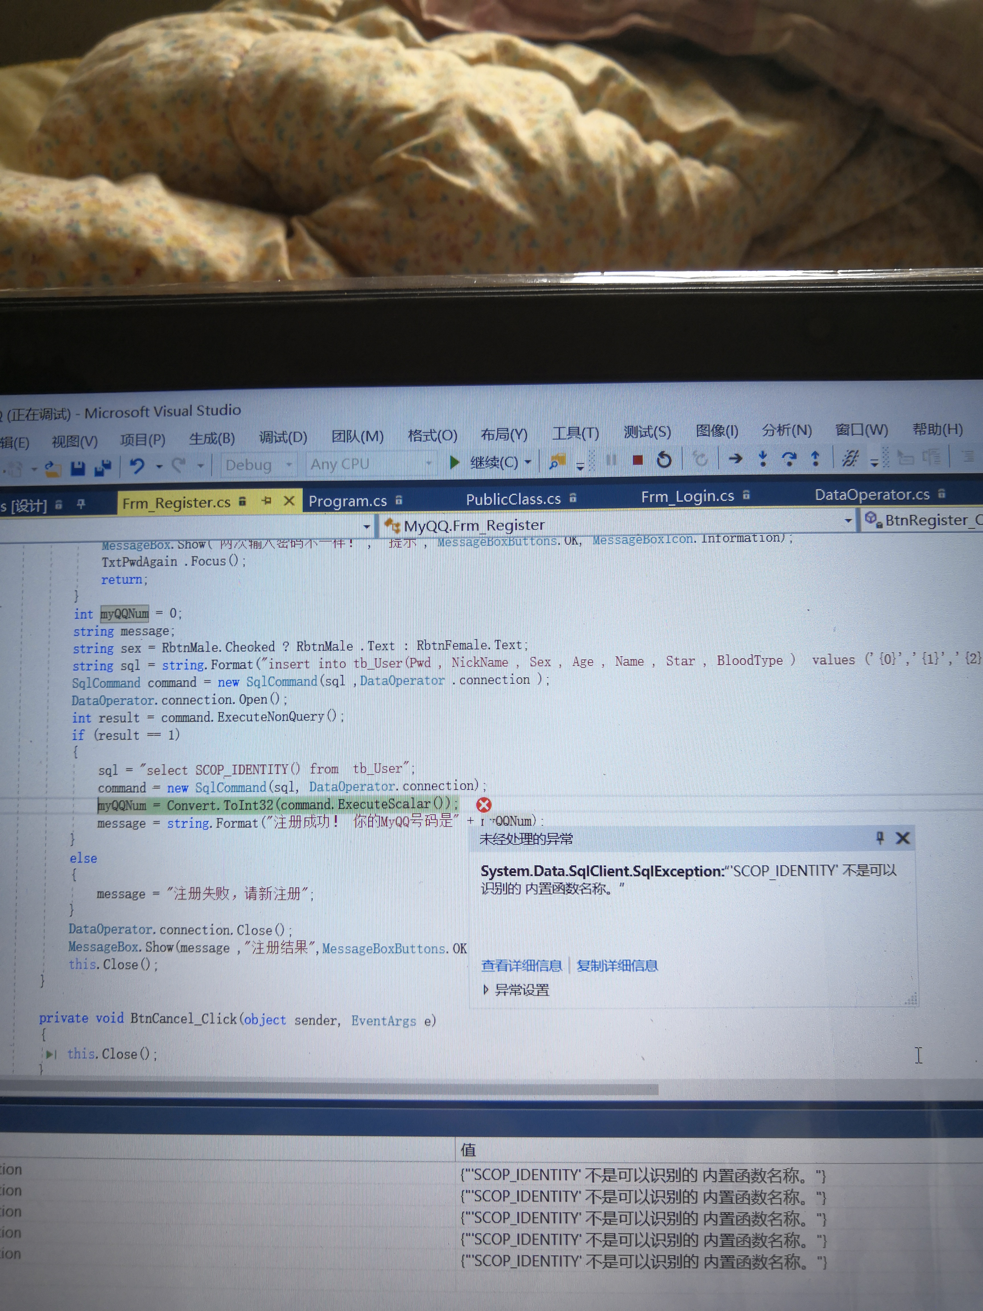Click the red exception error icon
Screen dimensions: 983x1311
pyautogui.click(x=484, y=805)
